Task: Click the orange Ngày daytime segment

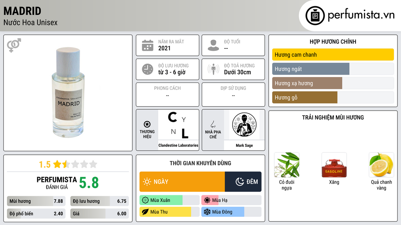Action: point(182,182)
